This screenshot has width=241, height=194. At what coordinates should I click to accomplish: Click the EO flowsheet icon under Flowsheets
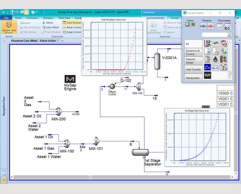pos(228,26)
